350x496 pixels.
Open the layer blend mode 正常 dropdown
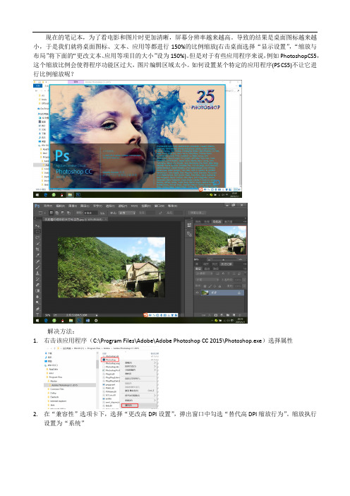(x=207, y=280)
